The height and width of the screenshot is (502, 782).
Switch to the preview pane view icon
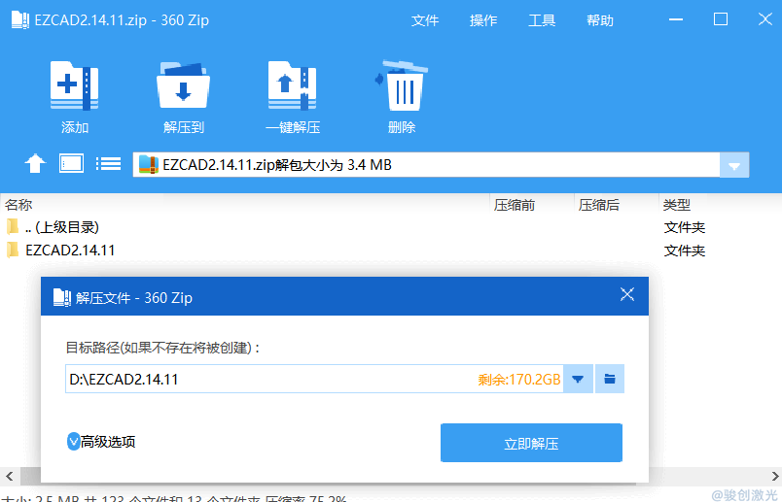71,163
